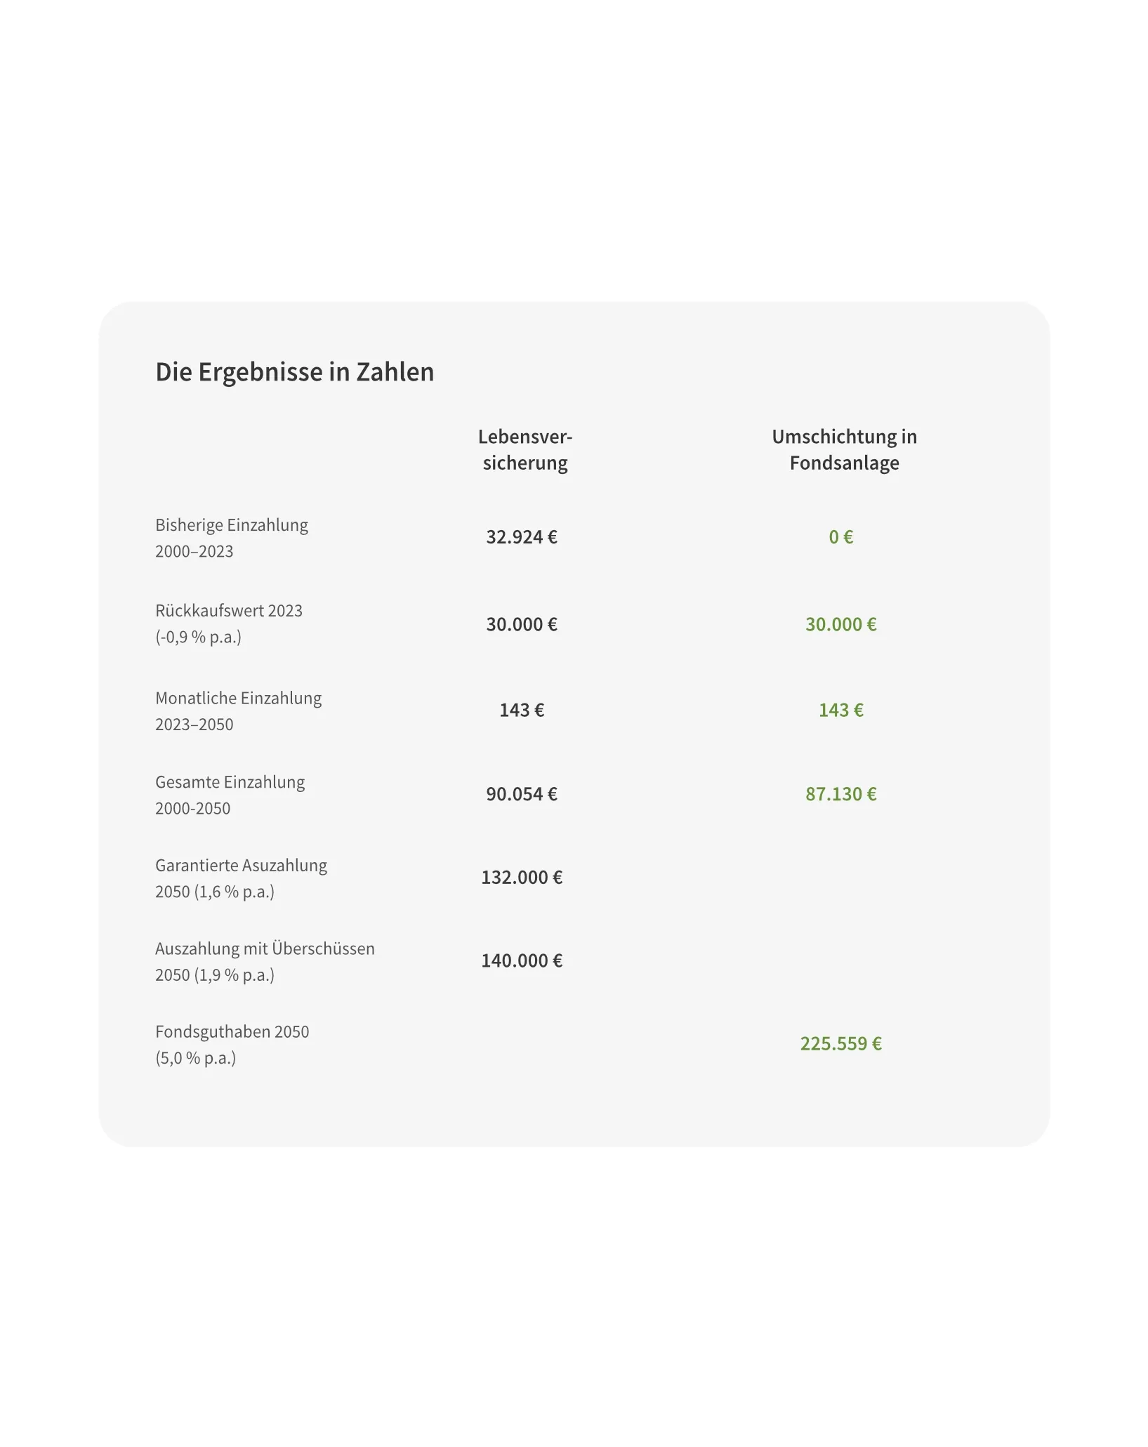Select the Umschichtung in Fondsanlage column header
The width and height of the screenshot is (1148, 1447).
tap(844, 449)
